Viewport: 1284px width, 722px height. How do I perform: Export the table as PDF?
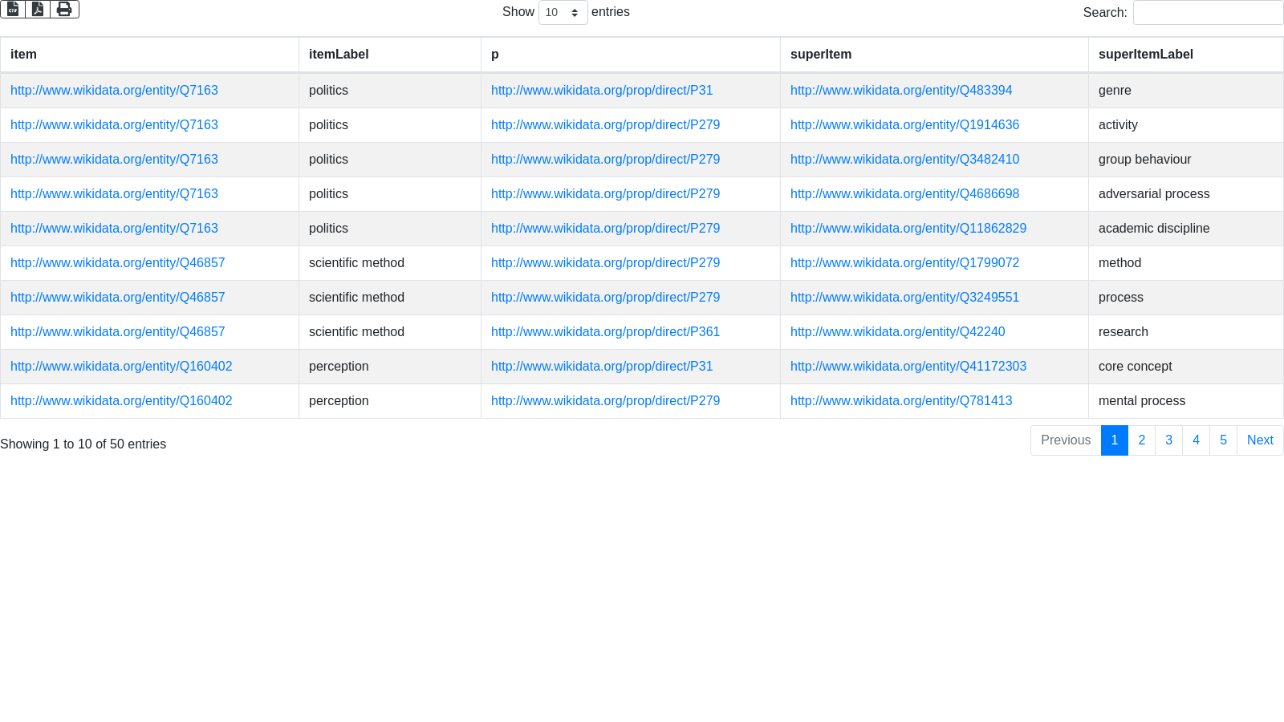click(x=38, y=9)
